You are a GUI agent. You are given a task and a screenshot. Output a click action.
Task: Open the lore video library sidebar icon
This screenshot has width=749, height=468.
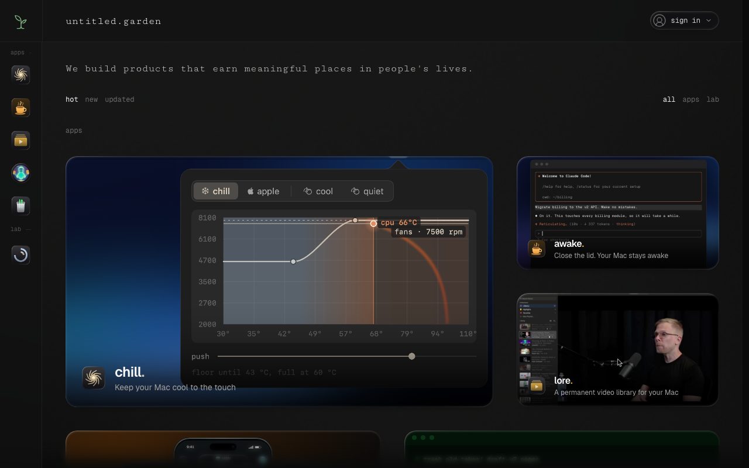coord(20,140)
